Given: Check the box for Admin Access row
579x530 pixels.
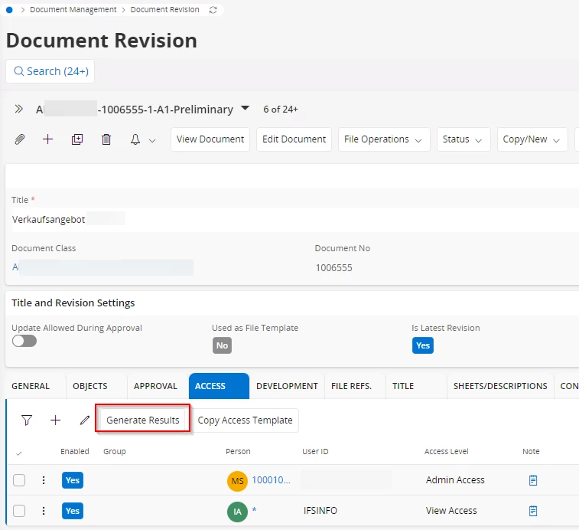Looking at the screenshot, I should pyautogui.click(x=19, y=480).
